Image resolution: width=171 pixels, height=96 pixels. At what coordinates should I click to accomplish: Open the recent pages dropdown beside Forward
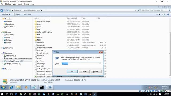(8, 10)
